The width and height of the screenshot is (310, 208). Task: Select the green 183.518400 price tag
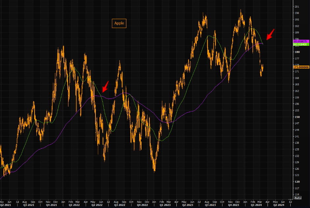[300, 44]
